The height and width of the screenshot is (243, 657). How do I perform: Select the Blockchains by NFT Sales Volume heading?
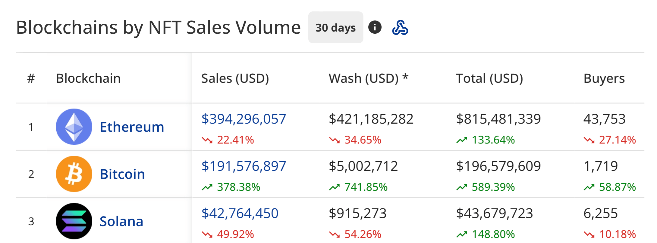coord(158,27)
